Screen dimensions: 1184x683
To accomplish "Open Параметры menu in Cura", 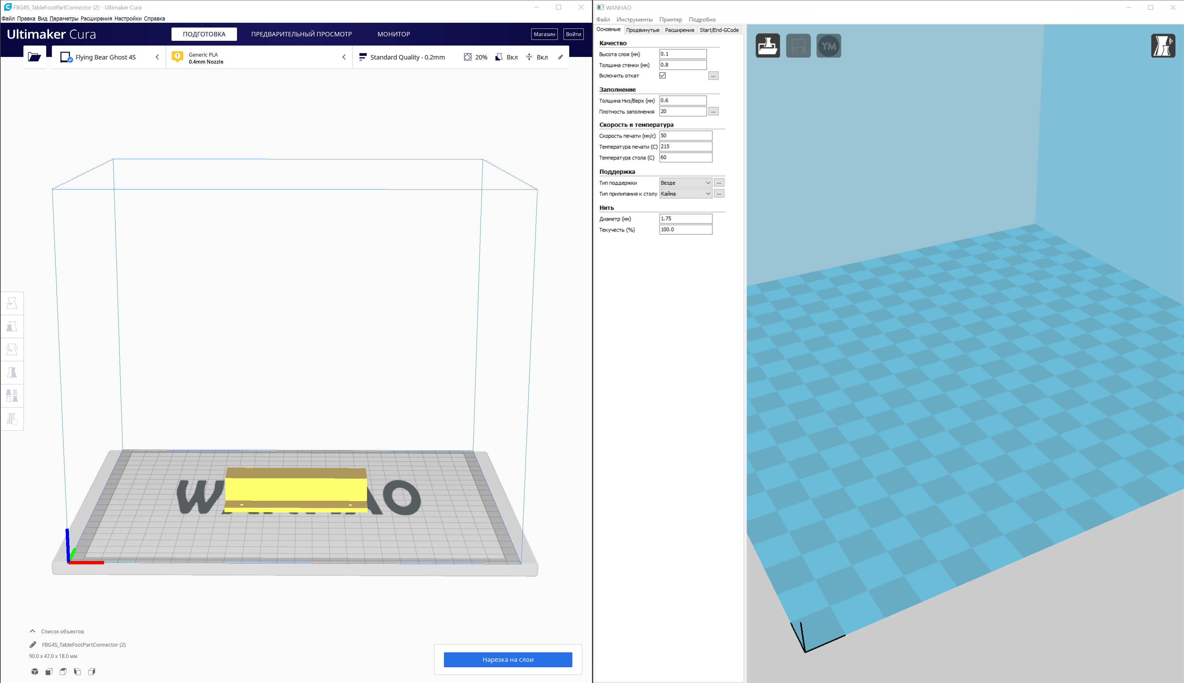I will [x=64, y=19].
